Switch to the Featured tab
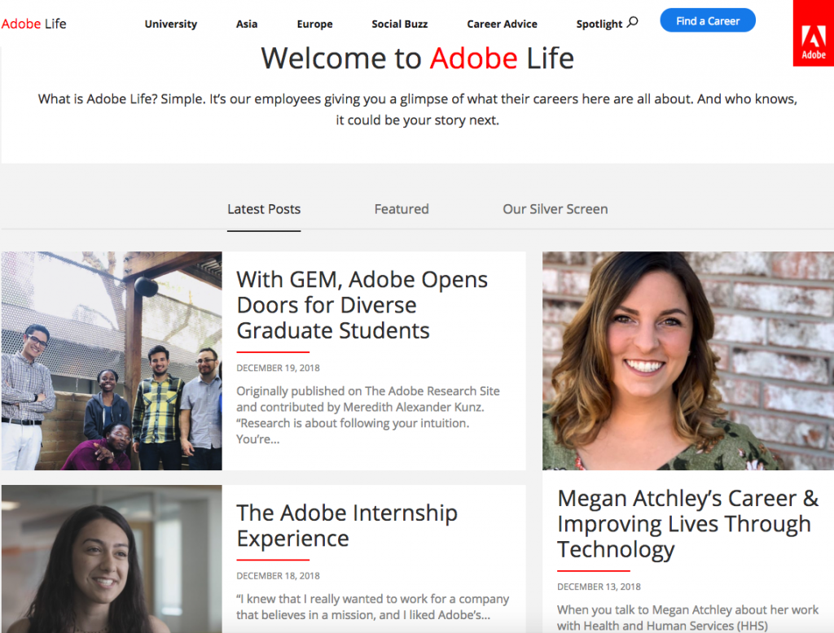The height and width of the screenshot is (633, 834). pos(402,209)
